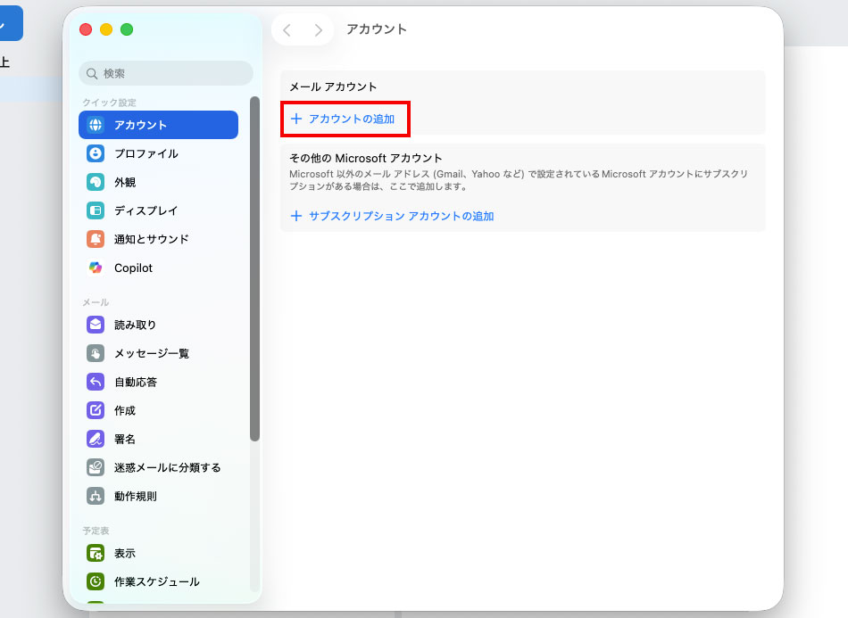Viewport: 848px width, 618px height.
Task: Click the 通知とサウンド bell icon
Action: tap(96, 239)
